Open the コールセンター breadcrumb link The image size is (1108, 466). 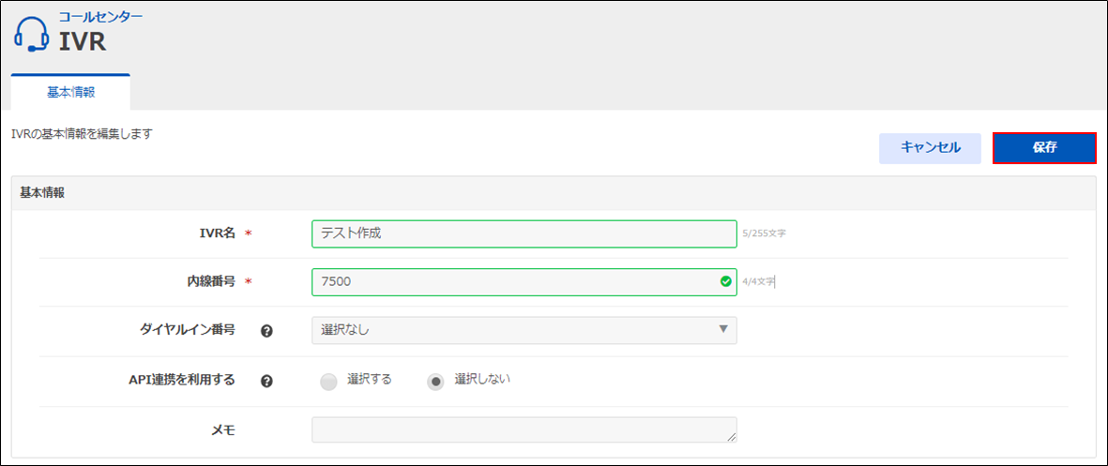coord(100,17)
